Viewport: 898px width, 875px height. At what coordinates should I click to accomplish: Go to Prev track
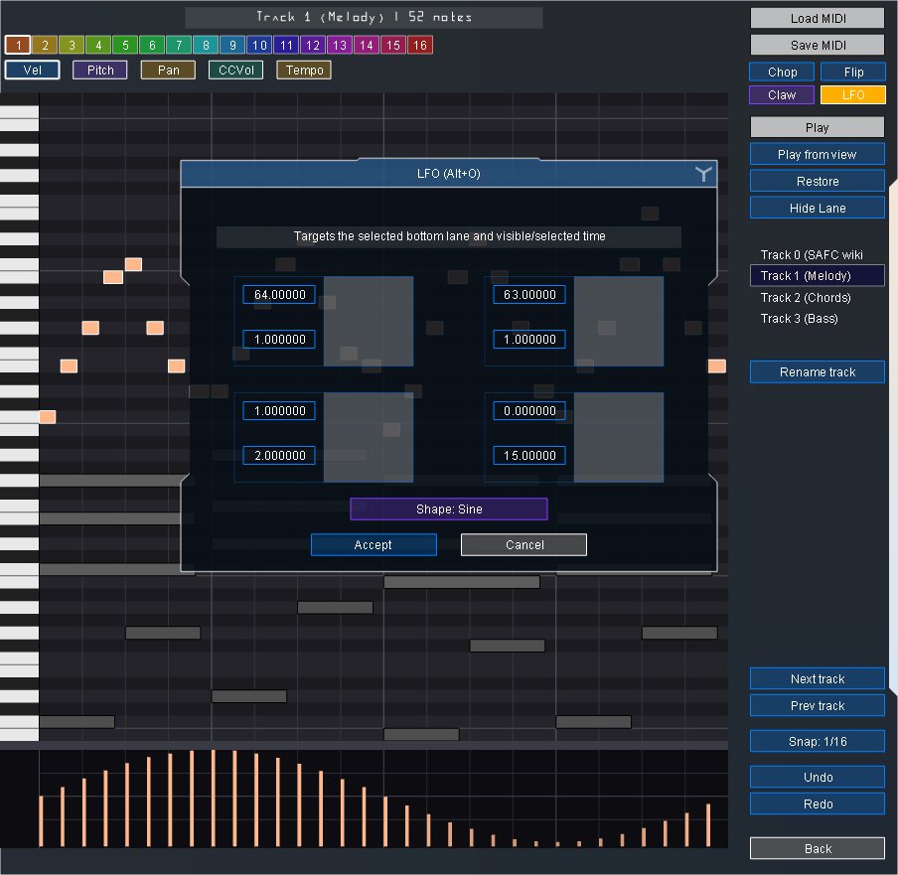click(818, 706)
